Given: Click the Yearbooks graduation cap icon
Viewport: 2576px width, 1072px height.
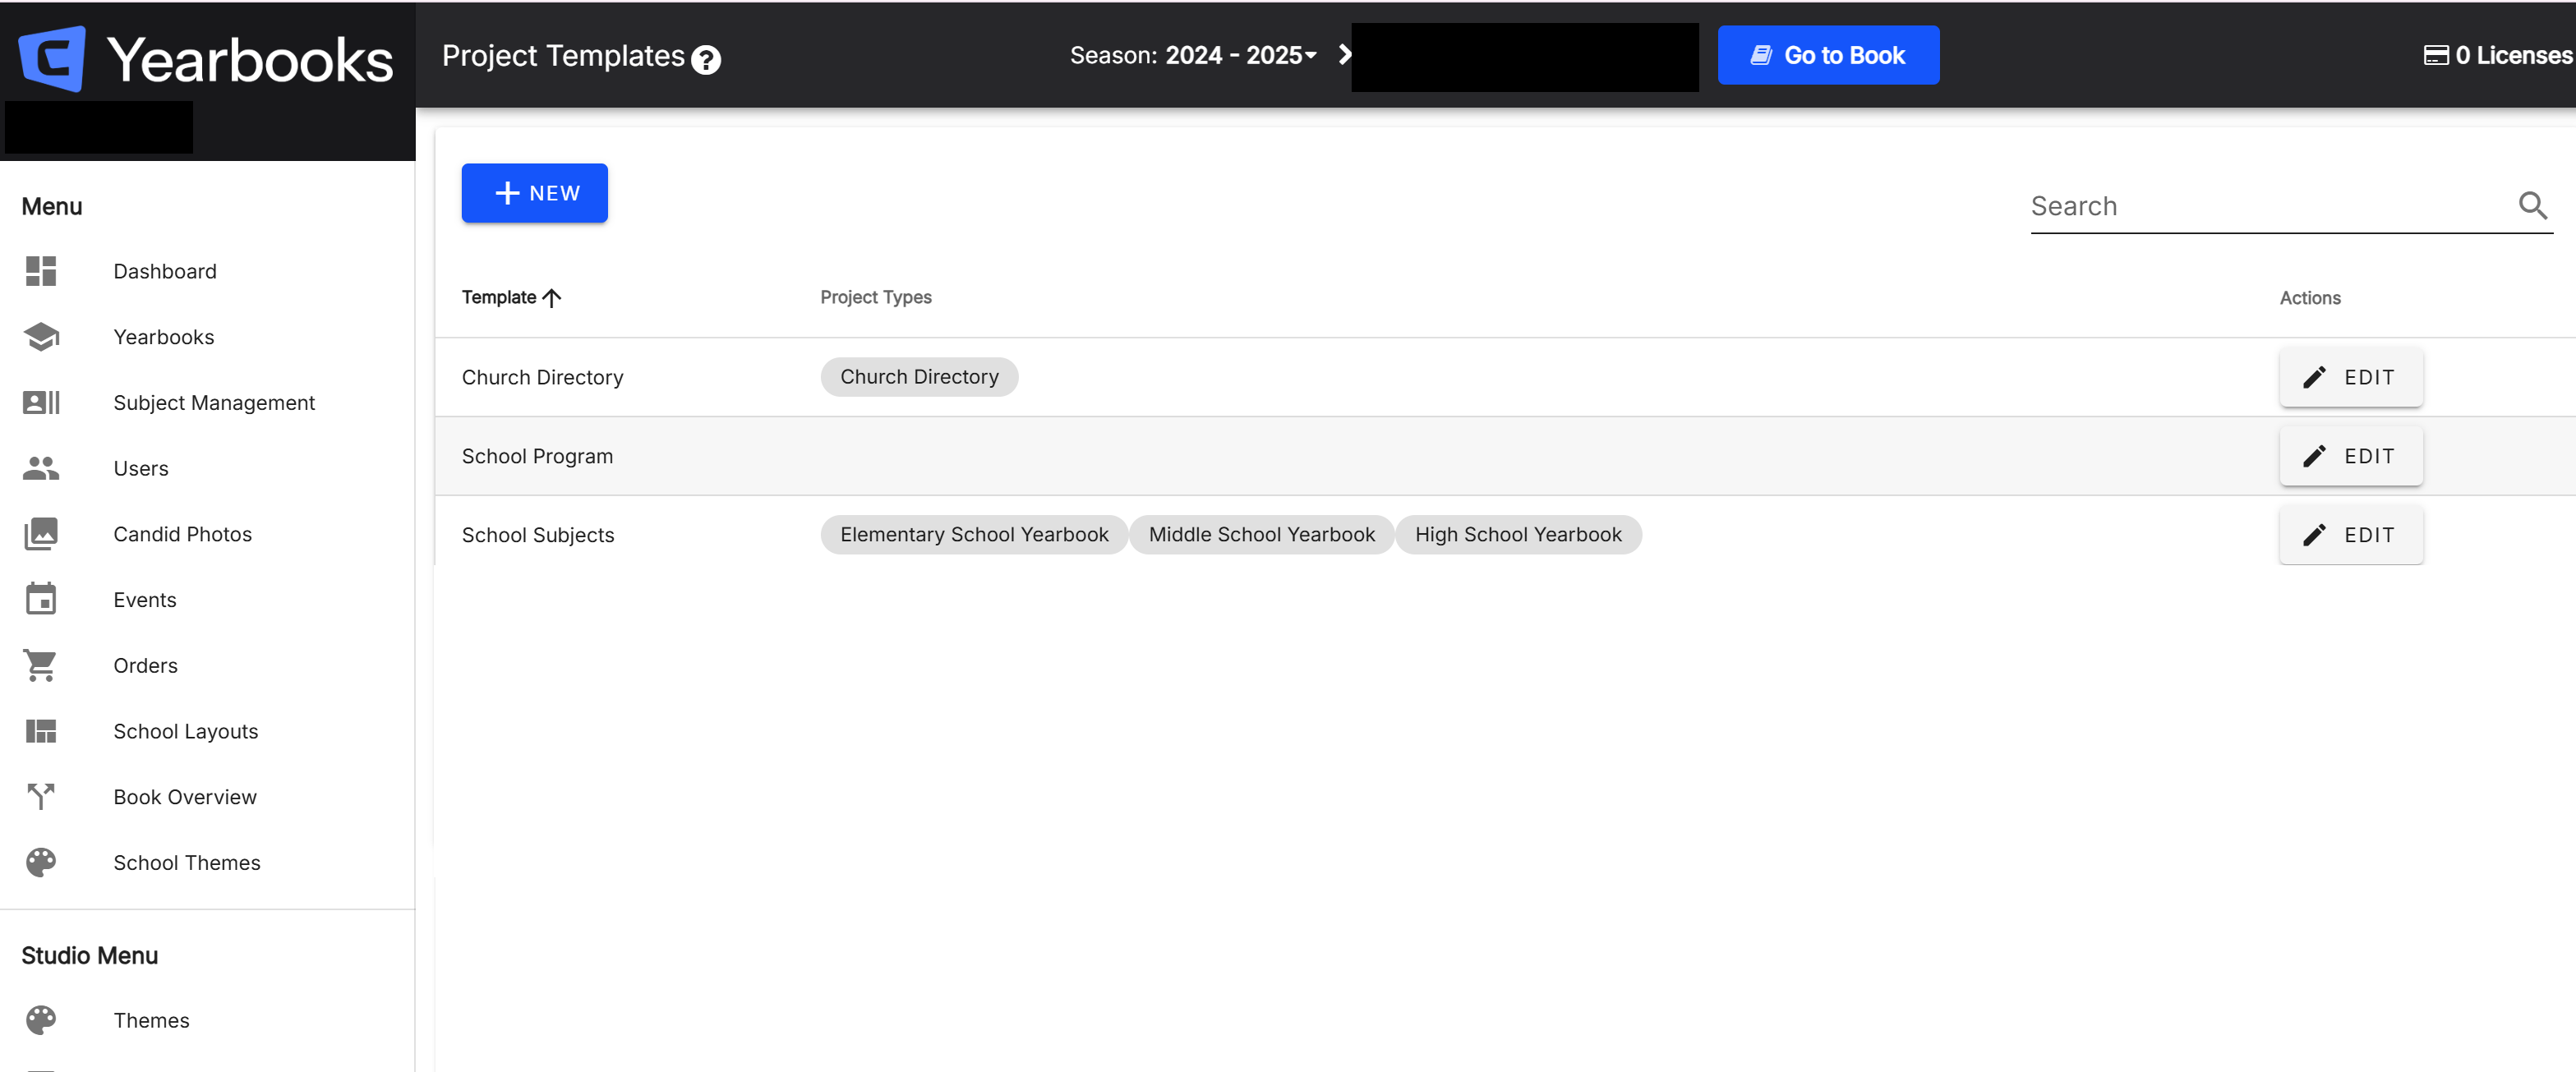Looking at the screenshot, I should [41, 337].
